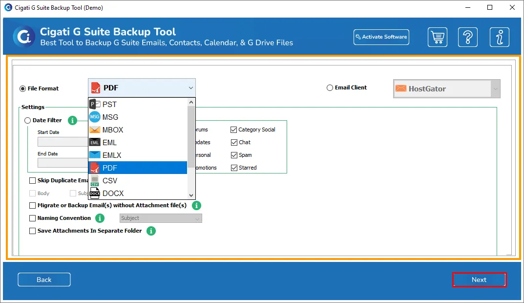This screenshot has height=303, width=524.
Task: Open the help question mark icon
Action: click(468, 37)
